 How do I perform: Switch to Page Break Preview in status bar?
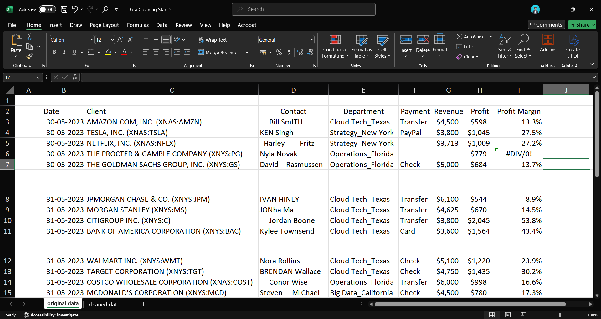[x=523, y=315]
